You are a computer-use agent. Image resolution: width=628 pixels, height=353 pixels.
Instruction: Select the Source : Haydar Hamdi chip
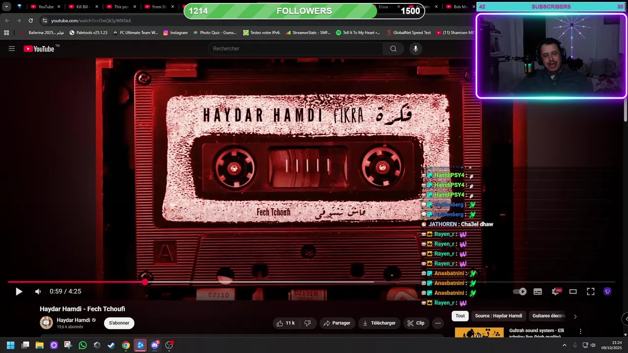pyautogui.click(x=498, y=316)
